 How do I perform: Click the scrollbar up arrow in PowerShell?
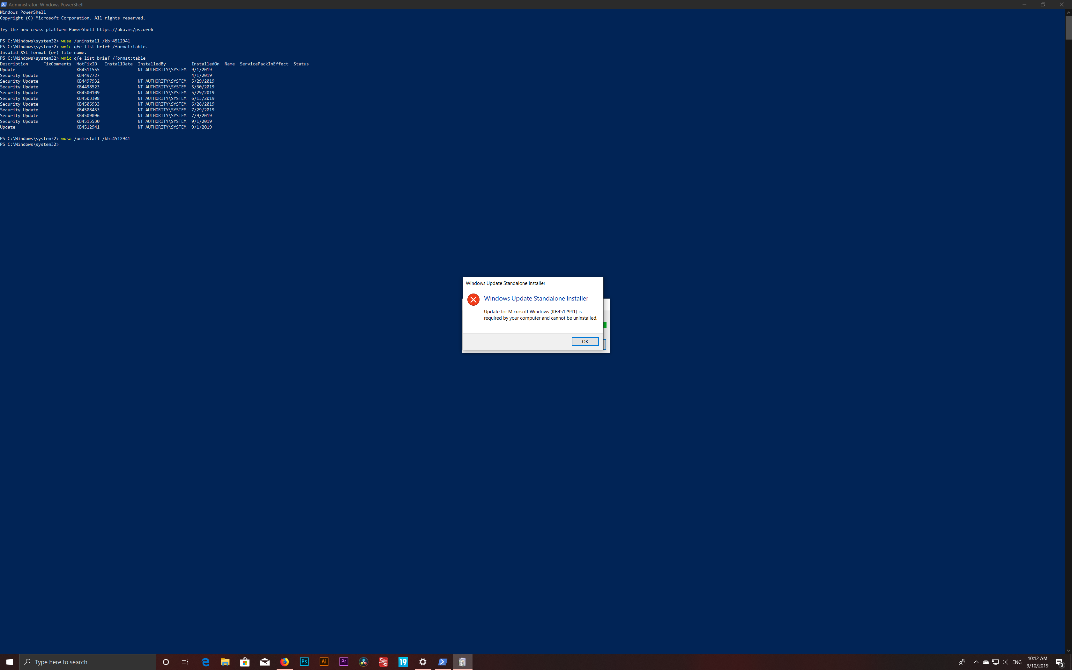coord(1068,12)
